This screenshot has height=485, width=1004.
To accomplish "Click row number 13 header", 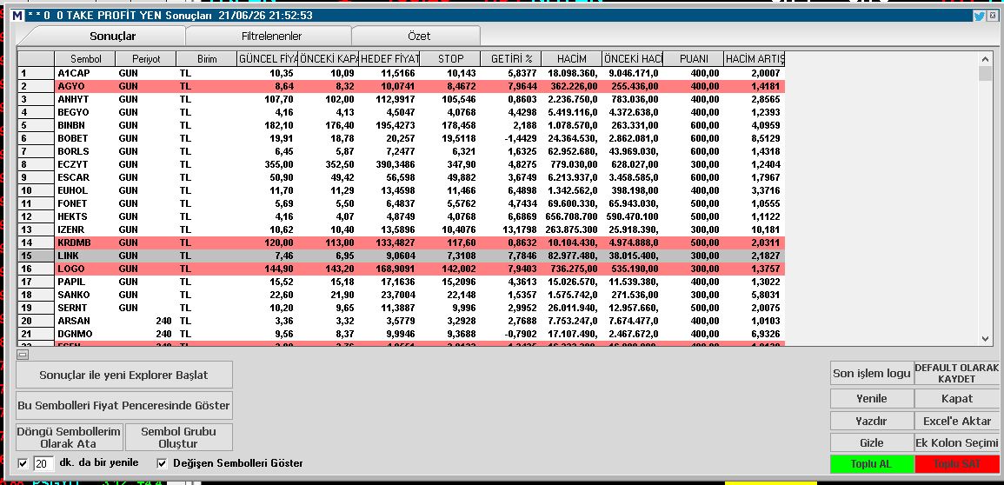I will point(36,229).
